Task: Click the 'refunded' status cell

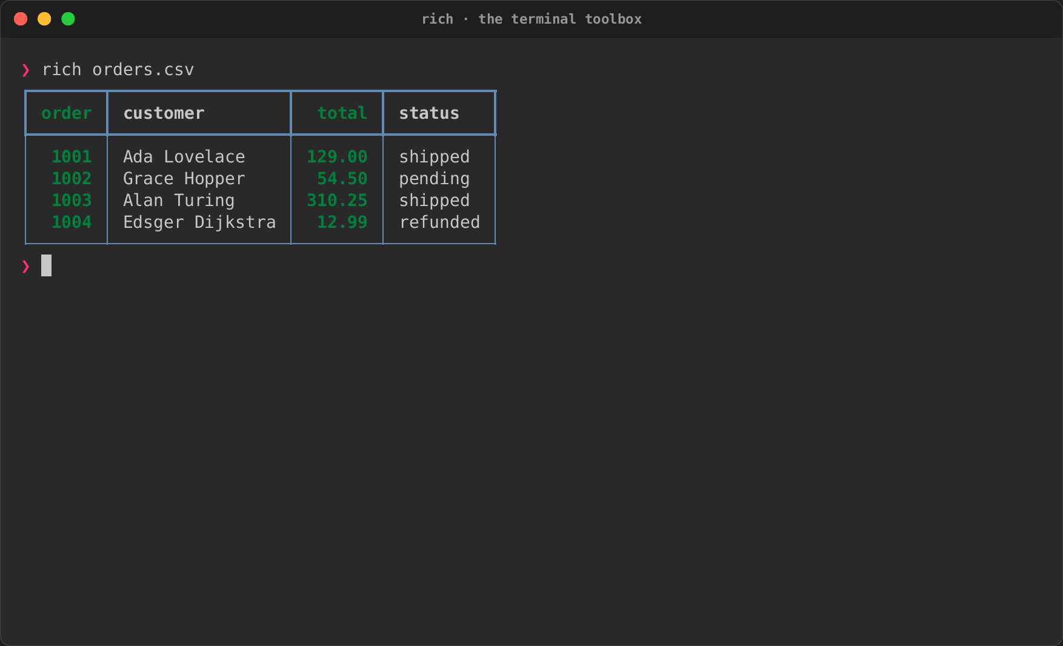Action: click(439, 222)
